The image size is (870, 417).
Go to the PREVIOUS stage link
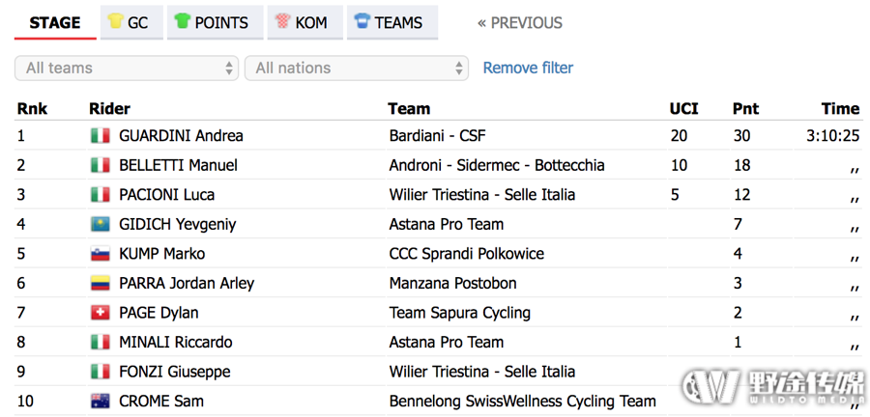tap(520, 23)
